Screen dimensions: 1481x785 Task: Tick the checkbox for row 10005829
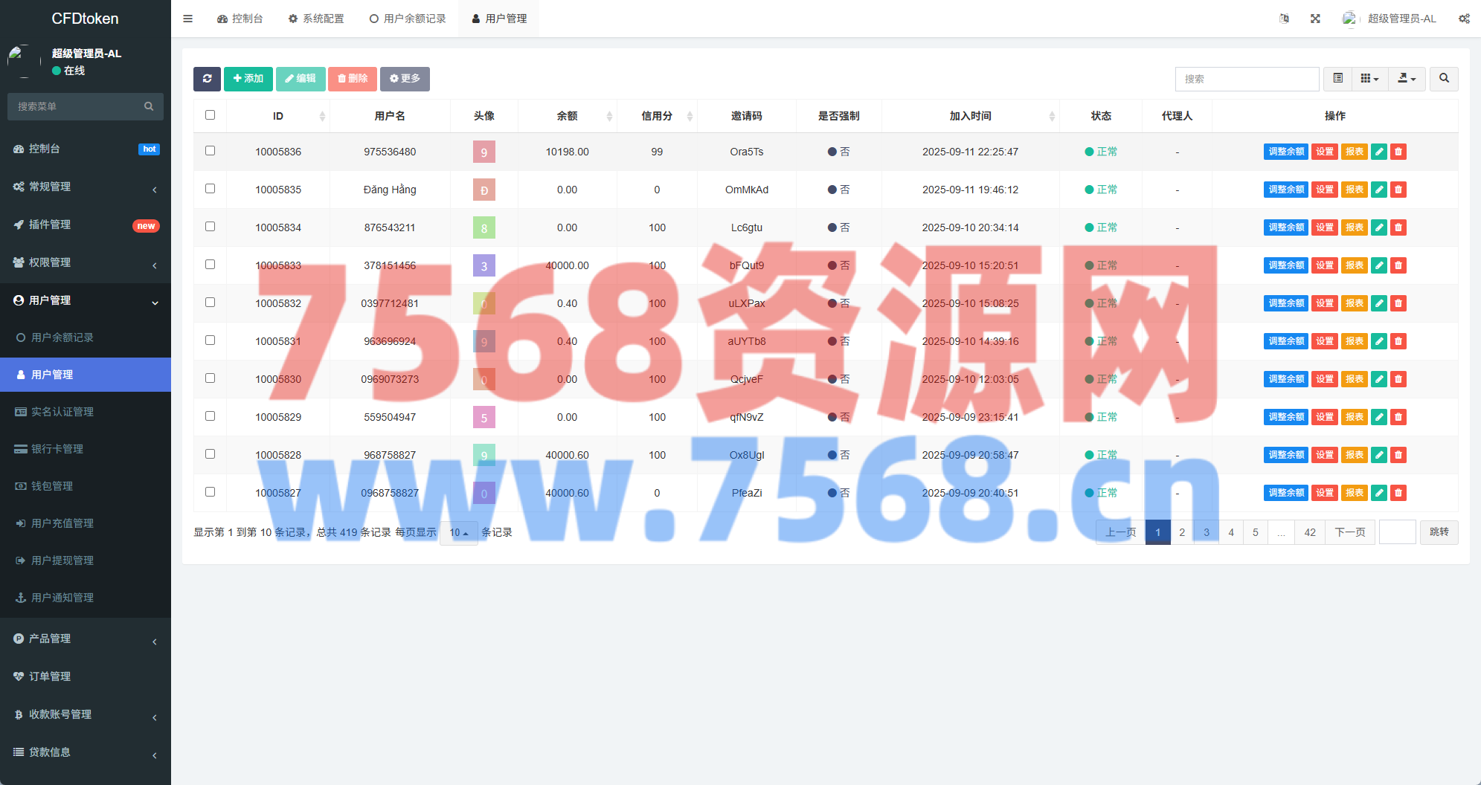(210, 416)
